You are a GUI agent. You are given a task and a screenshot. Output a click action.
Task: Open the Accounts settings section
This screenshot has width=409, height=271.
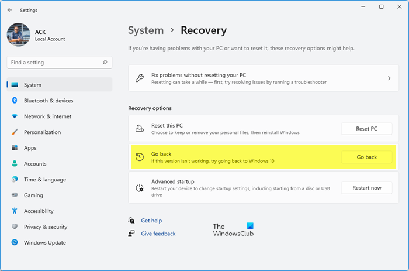click(35, 164)
